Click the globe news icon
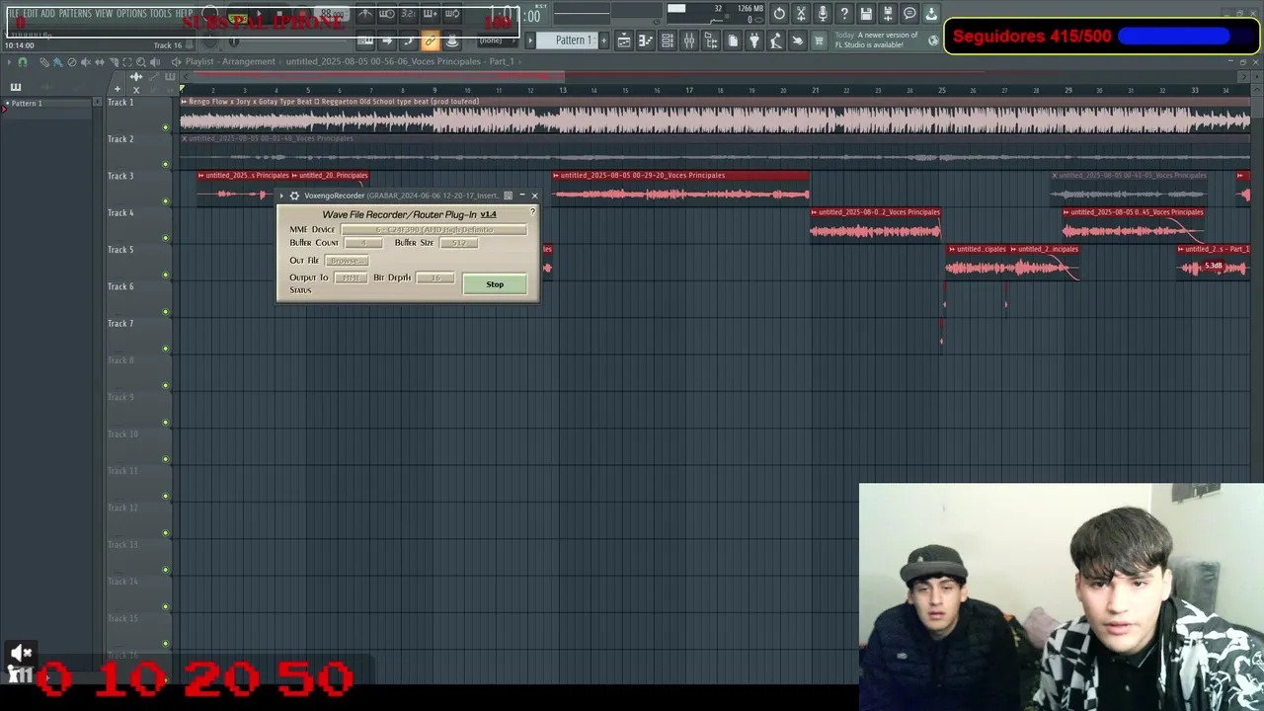Viewport: 1264px width, 711px height. pyautogui.click(x=933, y=40)
